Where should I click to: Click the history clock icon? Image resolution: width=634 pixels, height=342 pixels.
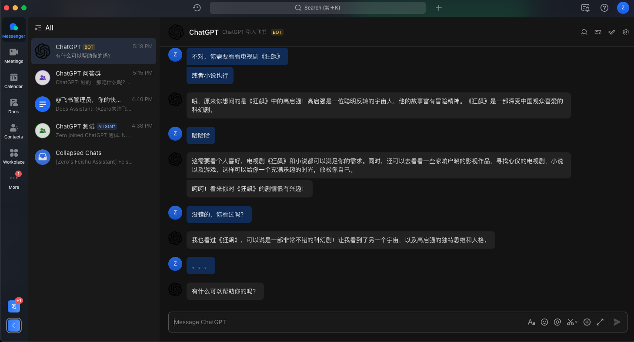[197, 8]
